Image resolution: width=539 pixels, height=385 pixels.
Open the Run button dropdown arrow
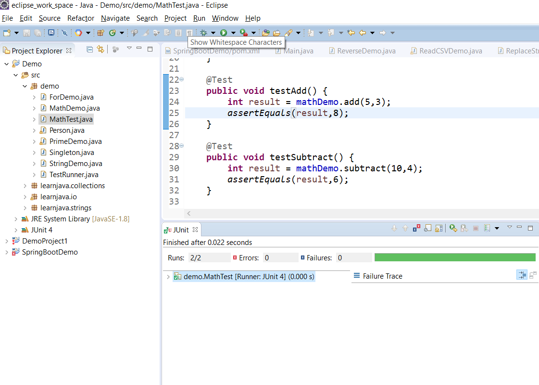pos(233,33)
